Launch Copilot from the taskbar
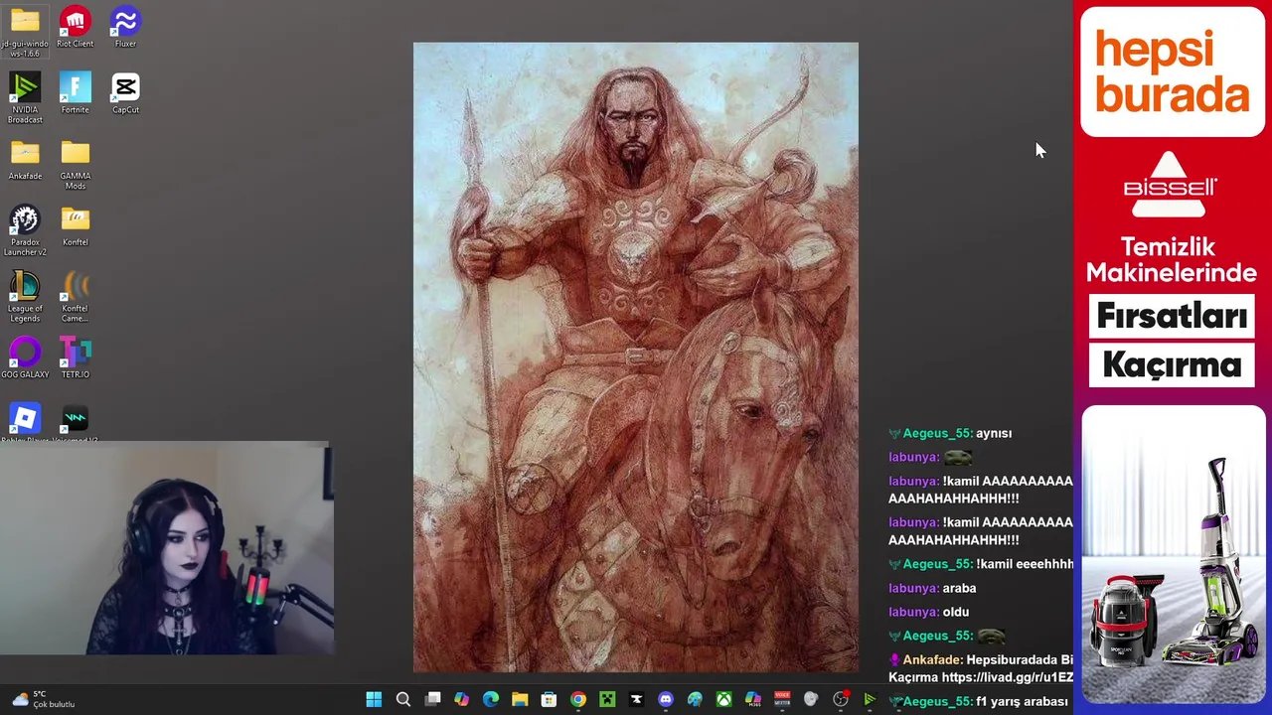The width and height of the screenshot is (1272, 715). 461,700
